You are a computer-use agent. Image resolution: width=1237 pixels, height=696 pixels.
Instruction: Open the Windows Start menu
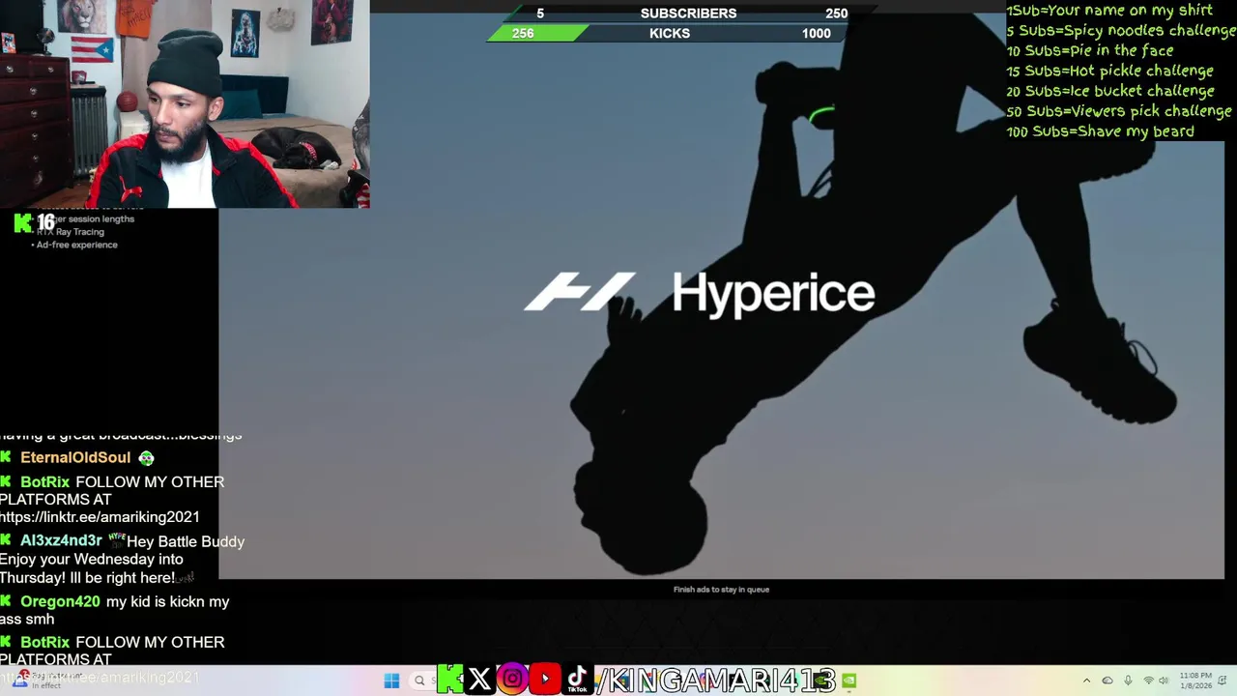coord(391,681)
